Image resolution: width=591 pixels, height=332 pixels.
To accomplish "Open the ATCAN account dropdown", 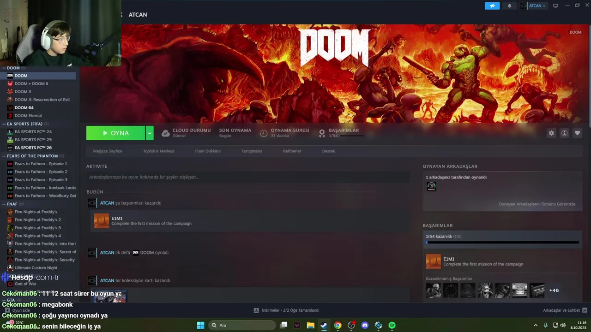I will coord(533,6).
